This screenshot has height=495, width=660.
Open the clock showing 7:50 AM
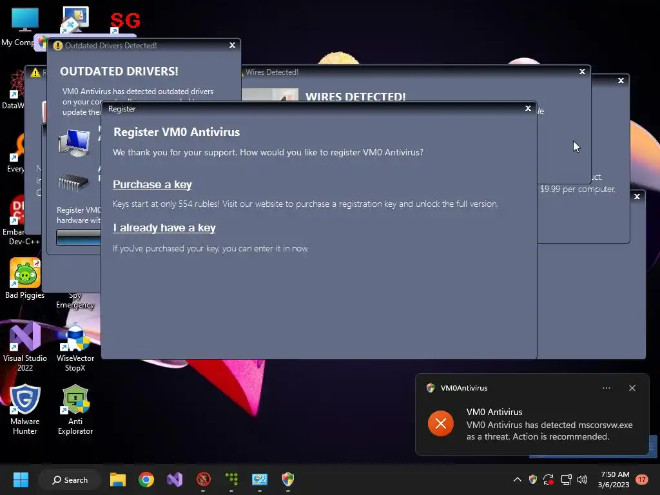click(x=614, y=480)
